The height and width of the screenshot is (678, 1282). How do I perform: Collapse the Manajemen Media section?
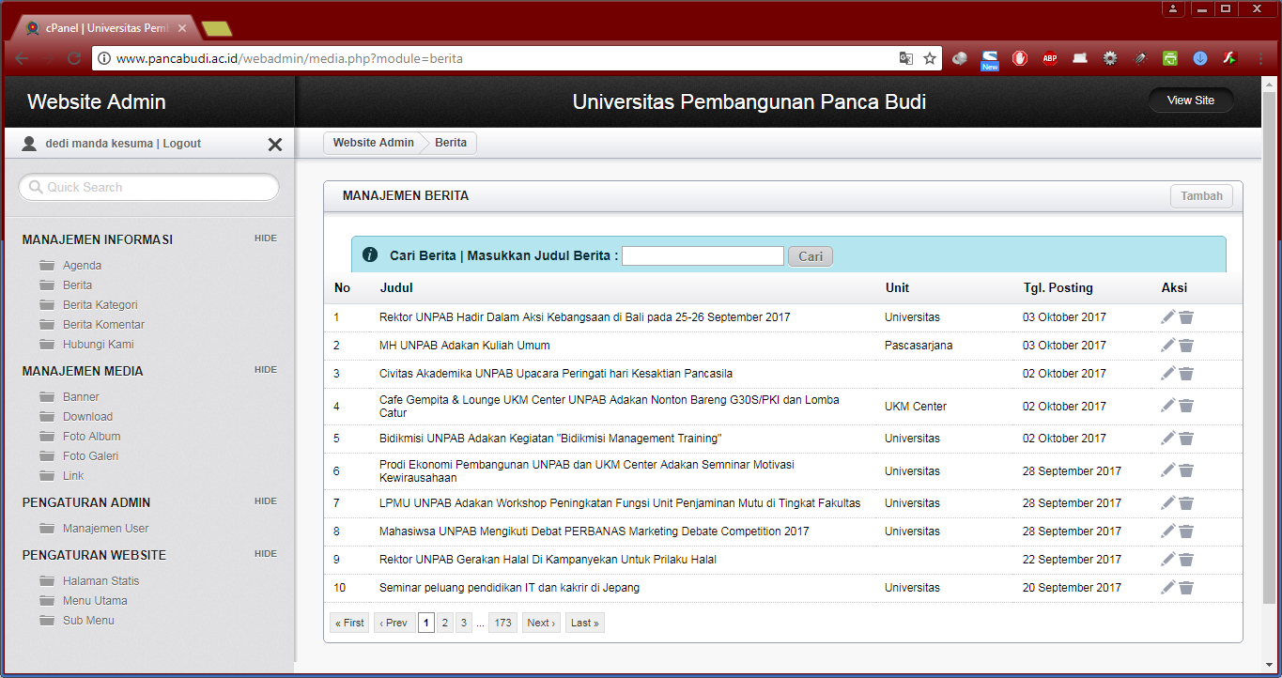pyautogui.click(x=265, y=370)
